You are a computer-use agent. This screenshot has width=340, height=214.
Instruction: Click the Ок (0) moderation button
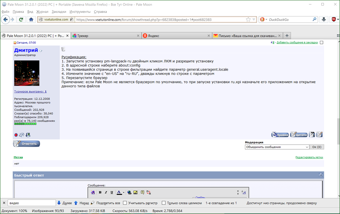[317, 147]
